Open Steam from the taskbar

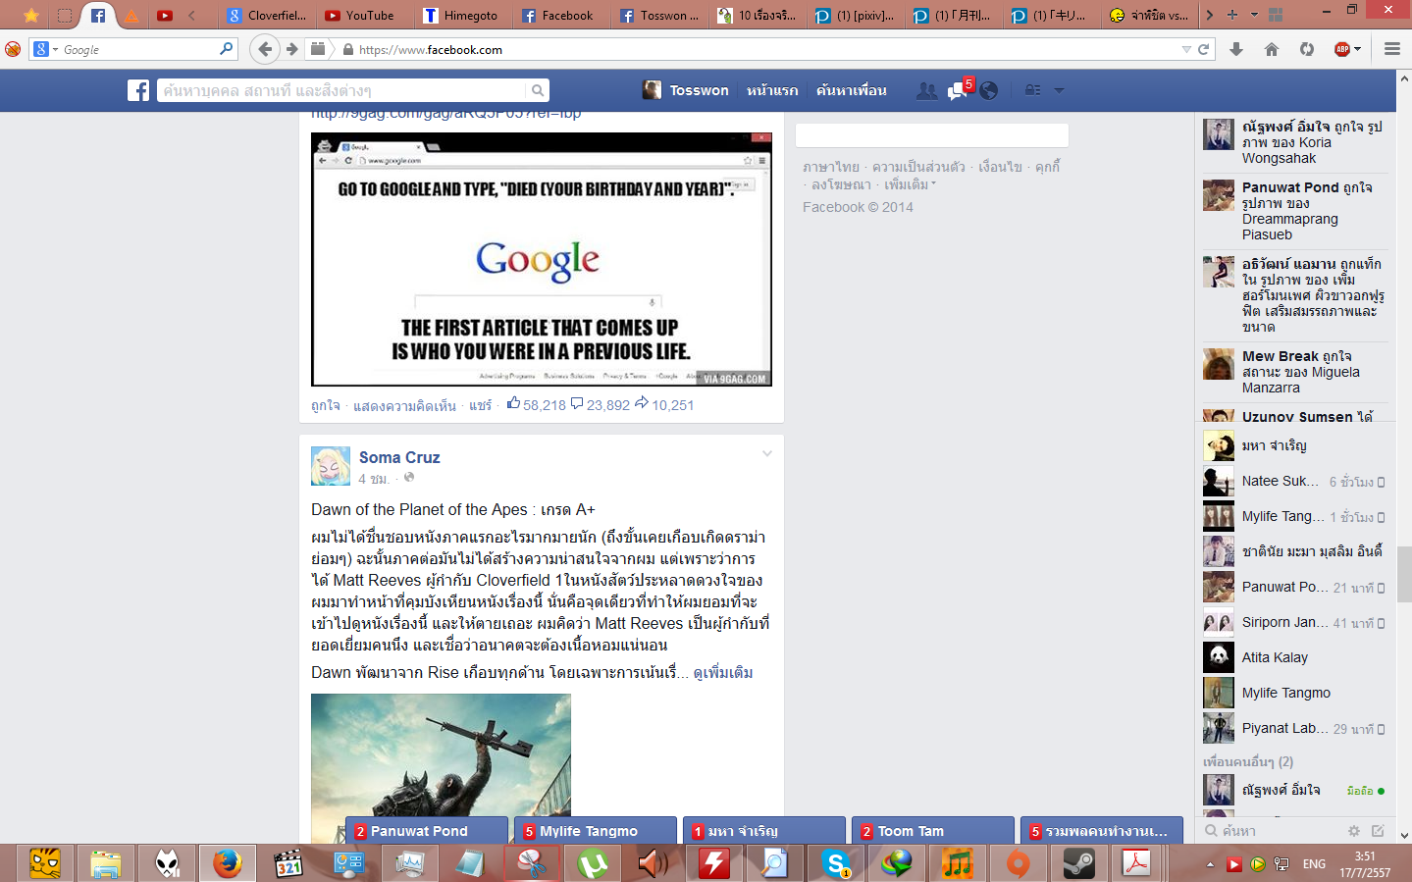coord(1079,863)
